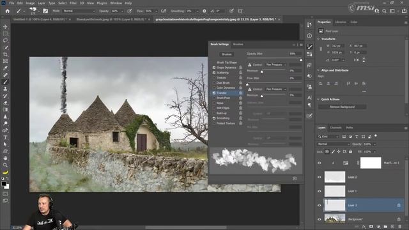Select the Crop tool

point(5,54)
